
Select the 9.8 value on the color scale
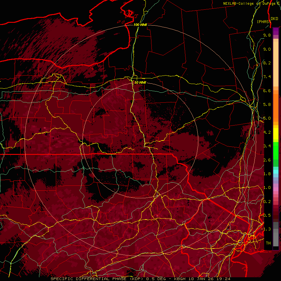point(267,35)
